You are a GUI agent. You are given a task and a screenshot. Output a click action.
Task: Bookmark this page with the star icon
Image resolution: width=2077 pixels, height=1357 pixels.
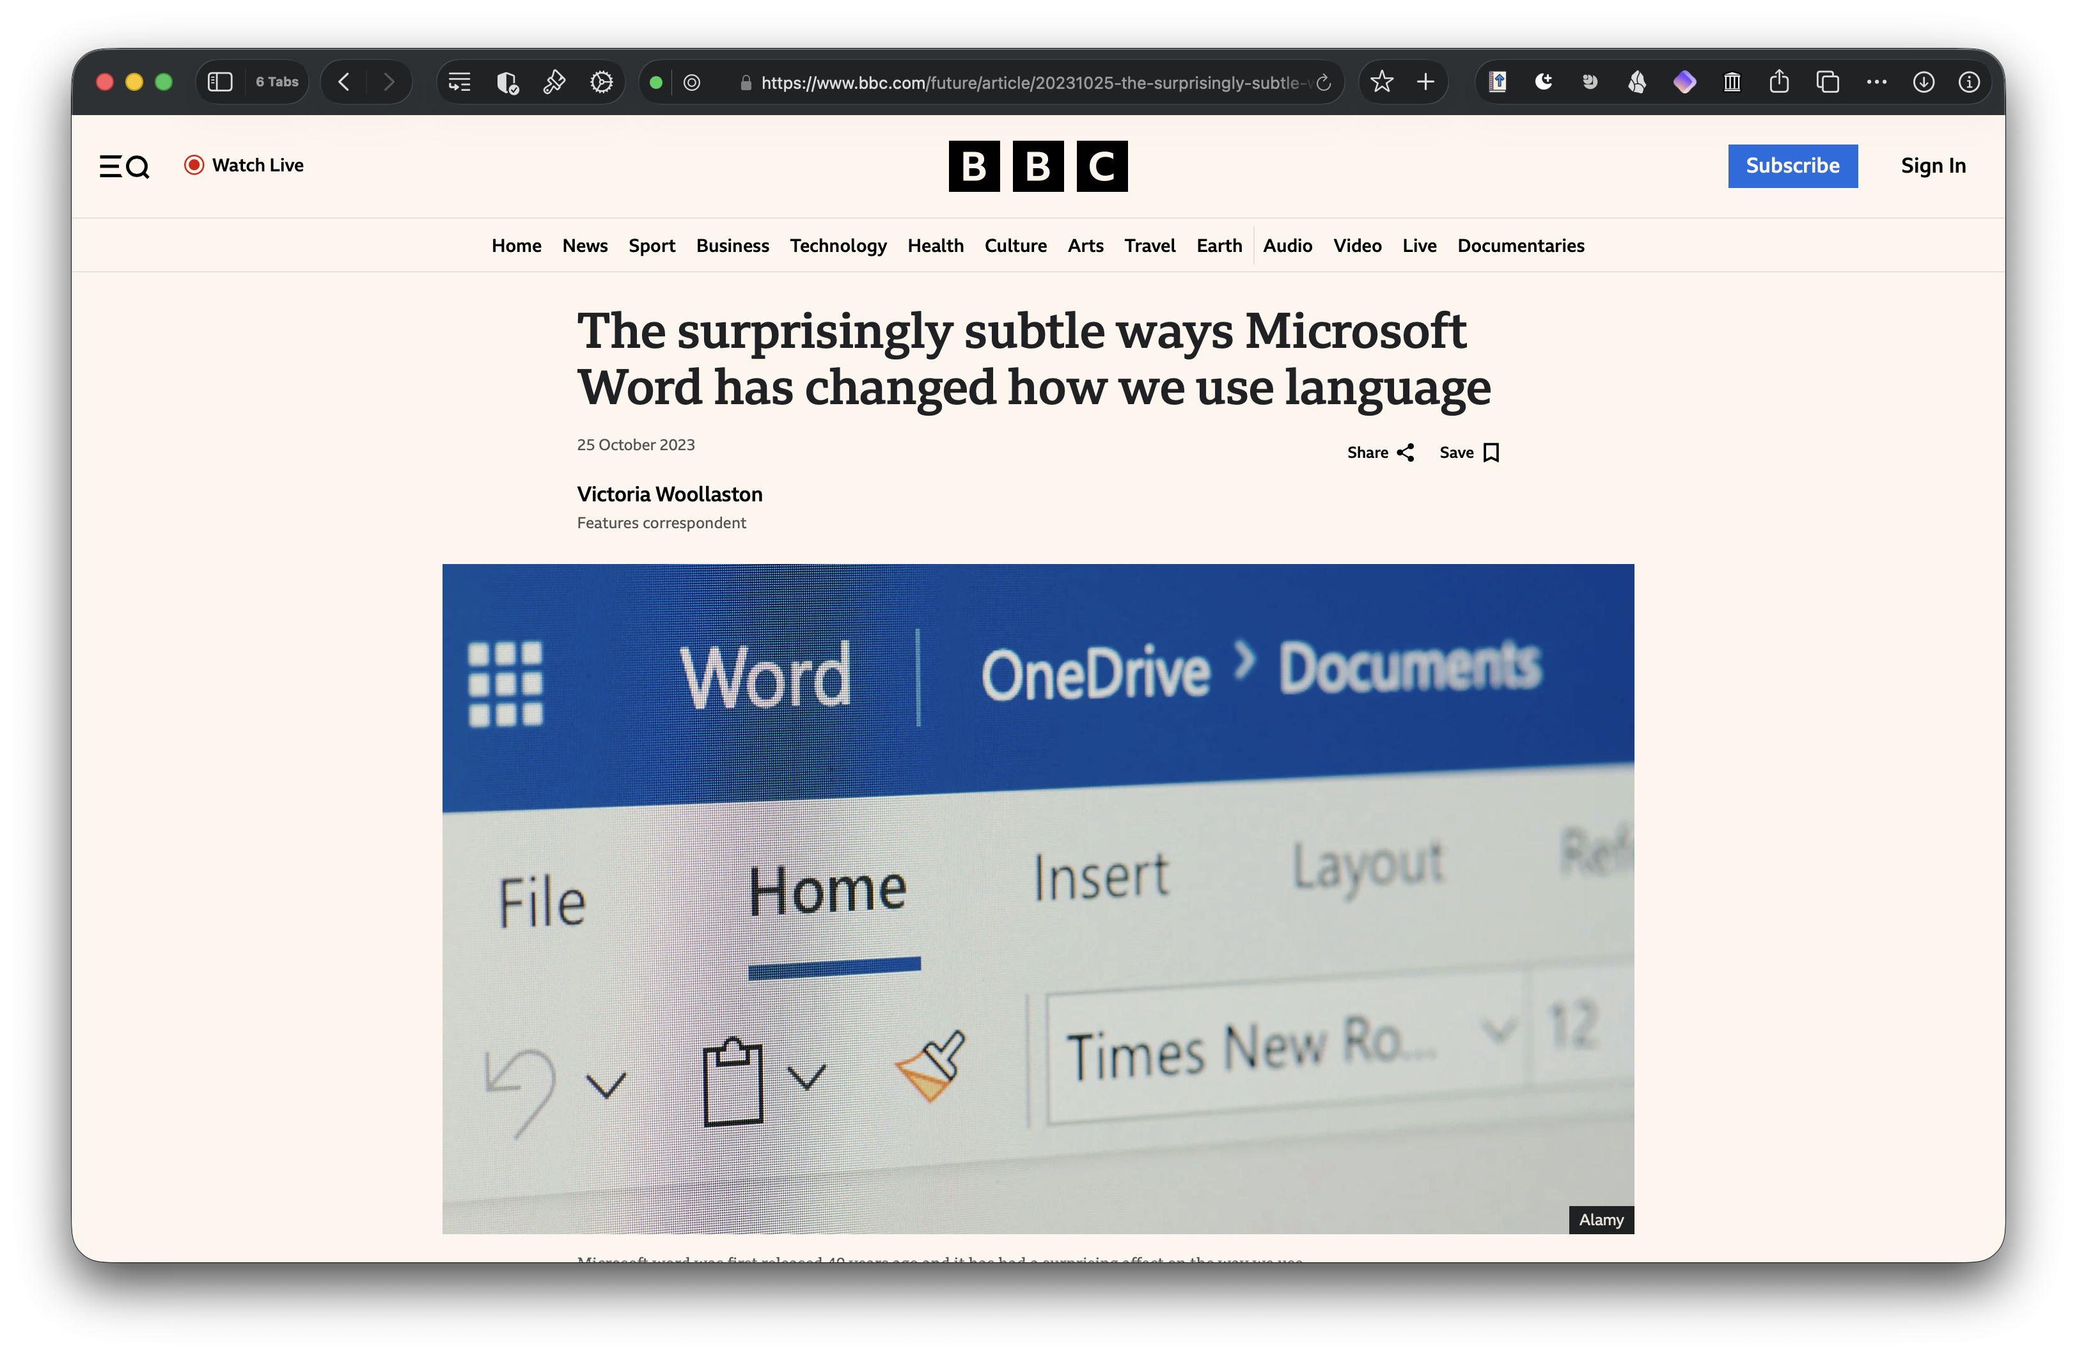click(x=1381, y=82)
